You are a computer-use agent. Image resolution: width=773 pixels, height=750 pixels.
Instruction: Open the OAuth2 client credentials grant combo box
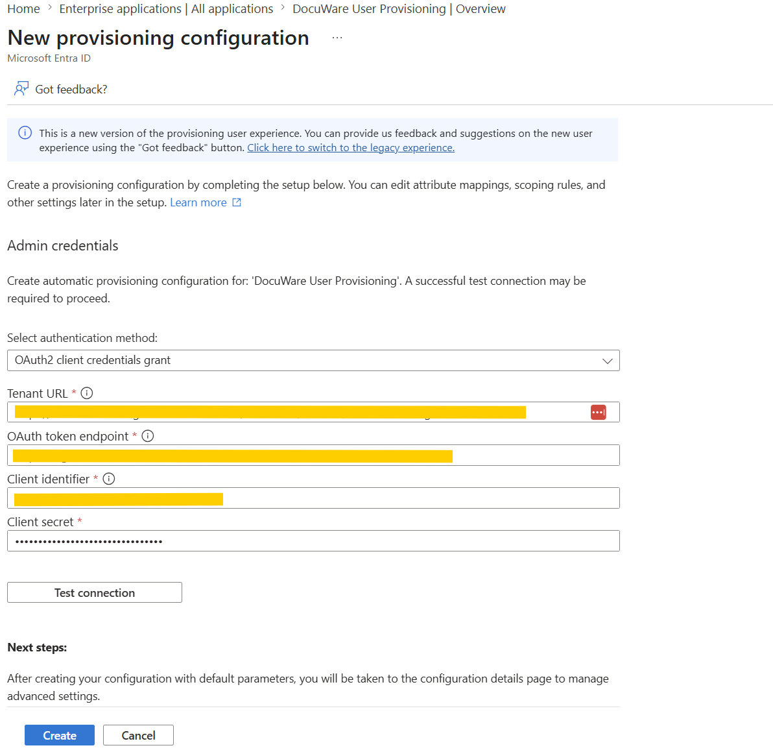pos(313,361)
